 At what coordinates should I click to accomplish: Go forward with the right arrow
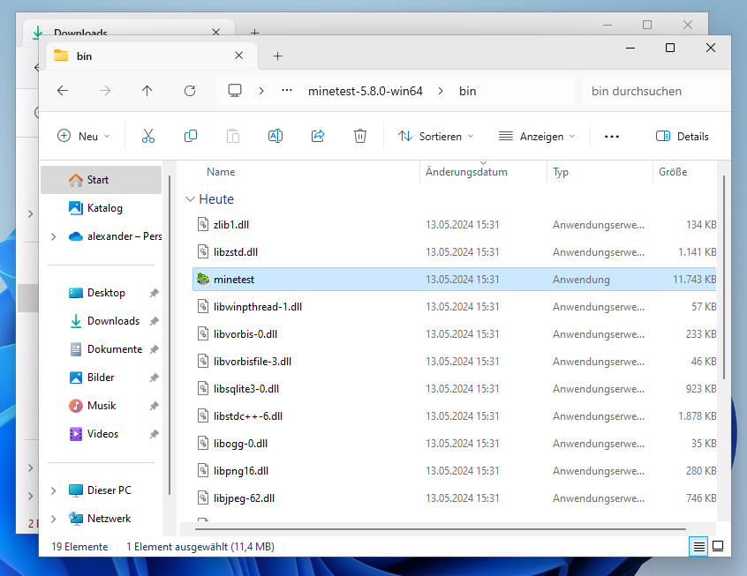105,91
